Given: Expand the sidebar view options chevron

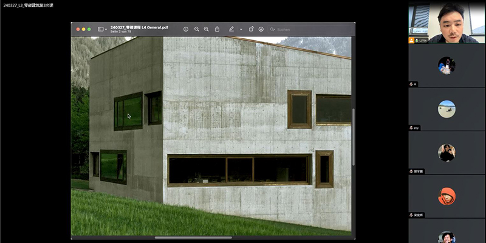Looking at the screenshot, I should [x=106, y=29].
